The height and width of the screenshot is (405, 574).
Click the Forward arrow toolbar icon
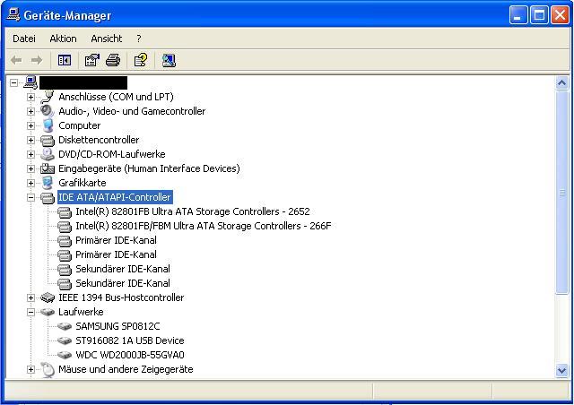pyautogui.click(x=36, y=60)
